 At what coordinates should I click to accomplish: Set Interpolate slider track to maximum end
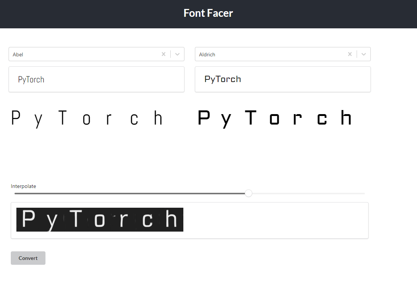[x=364, y=194]
